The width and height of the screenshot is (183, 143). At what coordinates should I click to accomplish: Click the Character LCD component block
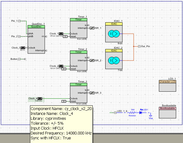coord(167,86)
